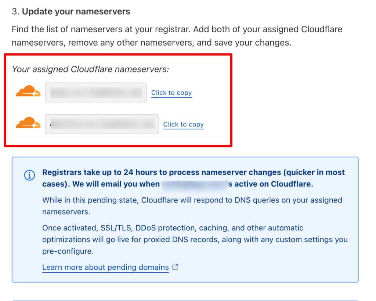The height and width of the screenshot is (301, 376).
Task: Click the first Cloudflare cloud logo
Action: click(x=28, y=91)
